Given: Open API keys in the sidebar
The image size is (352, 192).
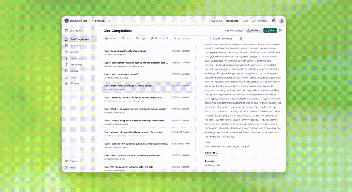Looking at the screenshot, I should (74, 83).
